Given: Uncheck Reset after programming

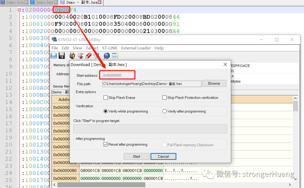Looking at the screenshot, I should coord(106,144).
